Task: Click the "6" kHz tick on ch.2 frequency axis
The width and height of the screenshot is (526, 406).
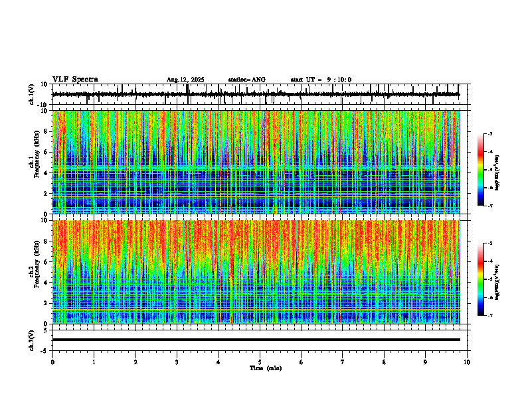Action: click(46, 262)
